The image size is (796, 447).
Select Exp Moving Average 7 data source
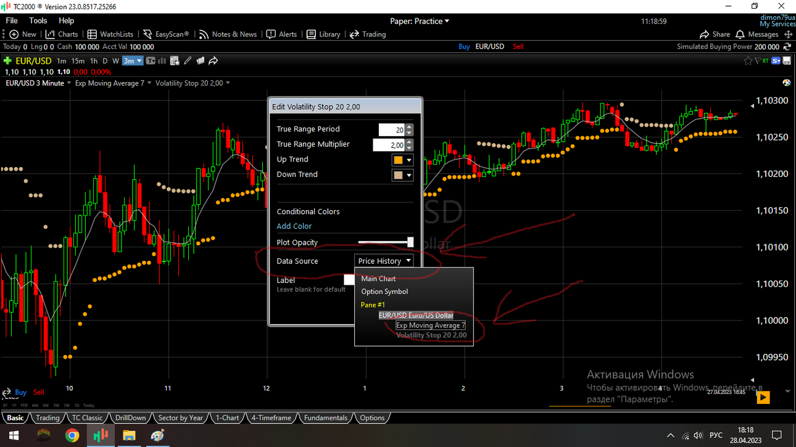(431, 325)
